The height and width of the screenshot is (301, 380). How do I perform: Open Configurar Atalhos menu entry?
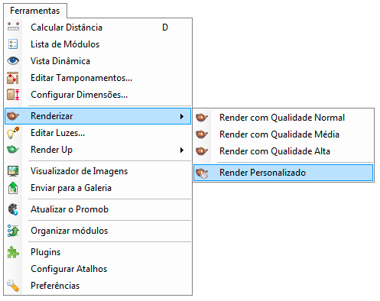pyautogui.click(x=98, y=269)
